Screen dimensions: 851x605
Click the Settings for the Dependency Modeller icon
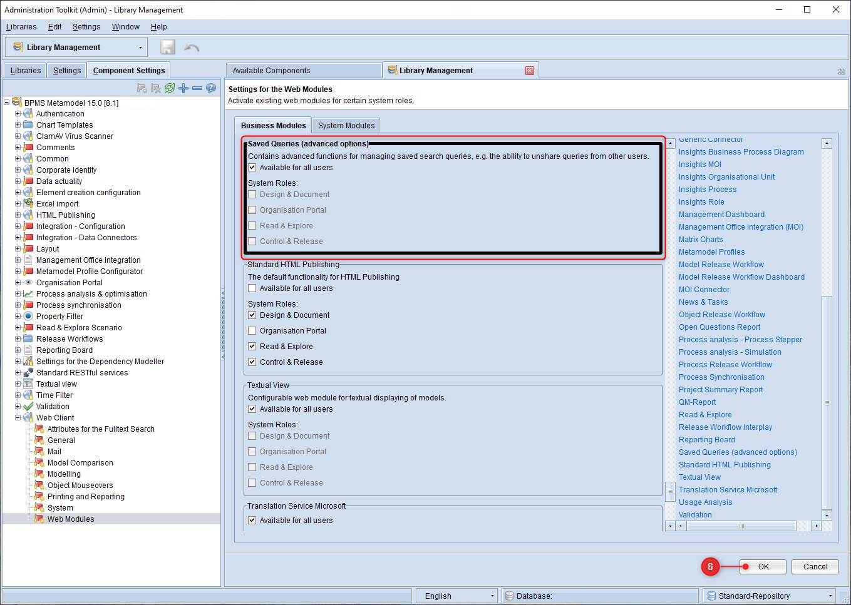[28, 362]
